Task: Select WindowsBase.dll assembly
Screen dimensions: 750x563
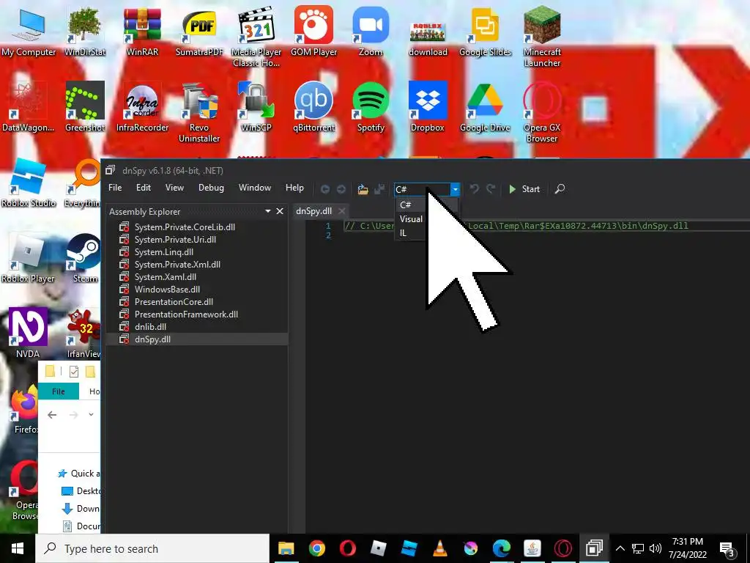Action: (168, 289)
